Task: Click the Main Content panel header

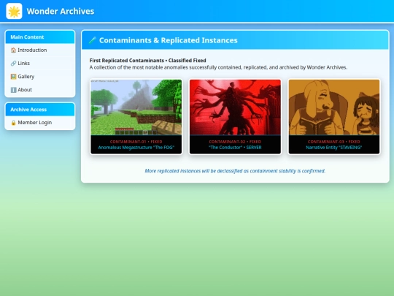Action: 40,37
